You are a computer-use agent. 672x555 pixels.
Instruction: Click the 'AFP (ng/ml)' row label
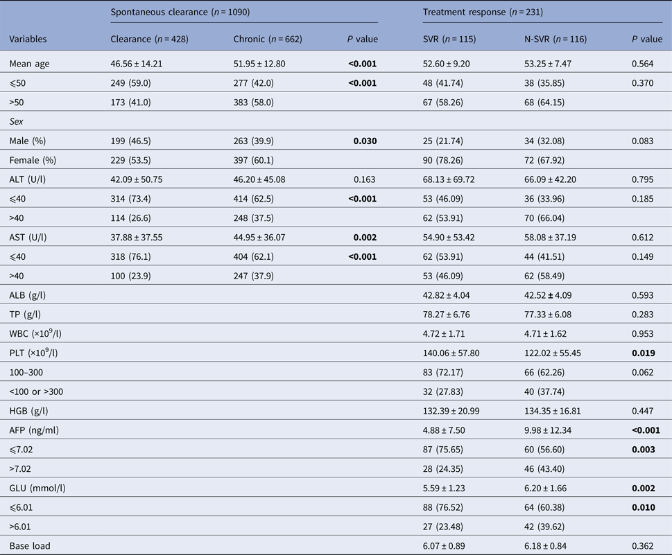click(33, 430)
